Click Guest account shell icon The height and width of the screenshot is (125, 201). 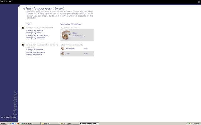[x=63, y=54]
